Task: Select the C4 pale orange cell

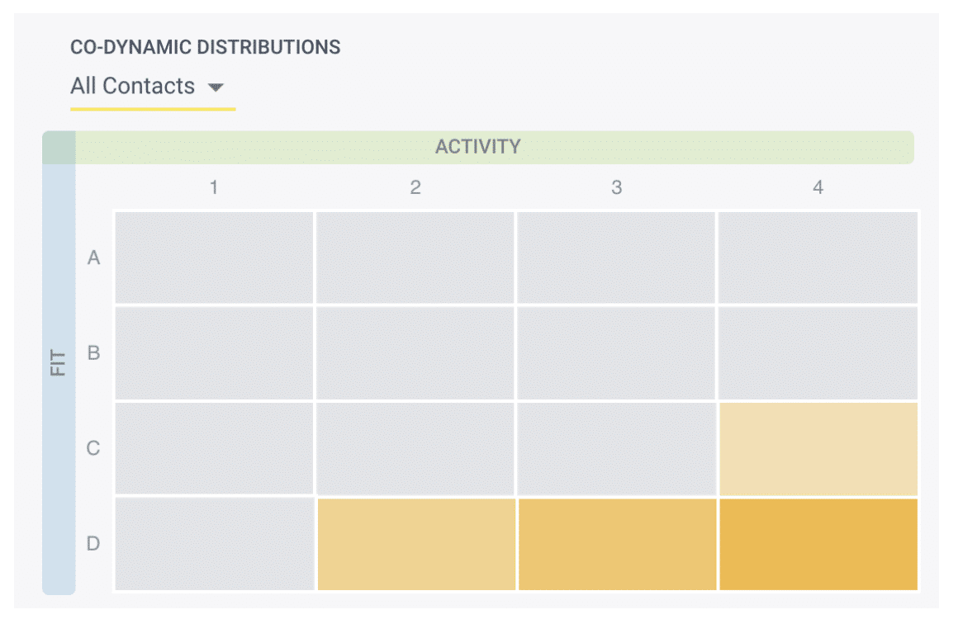Action: point(818,448)
